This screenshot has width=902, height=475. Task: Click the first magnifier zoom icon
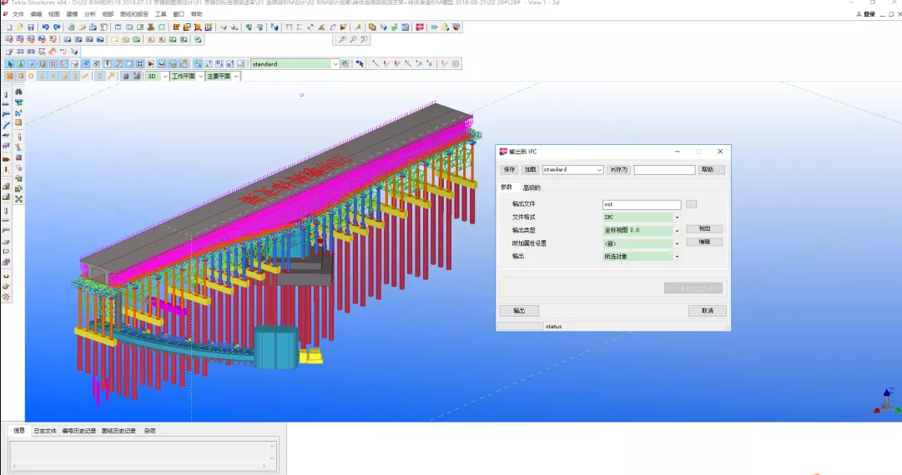pos(342,39)
